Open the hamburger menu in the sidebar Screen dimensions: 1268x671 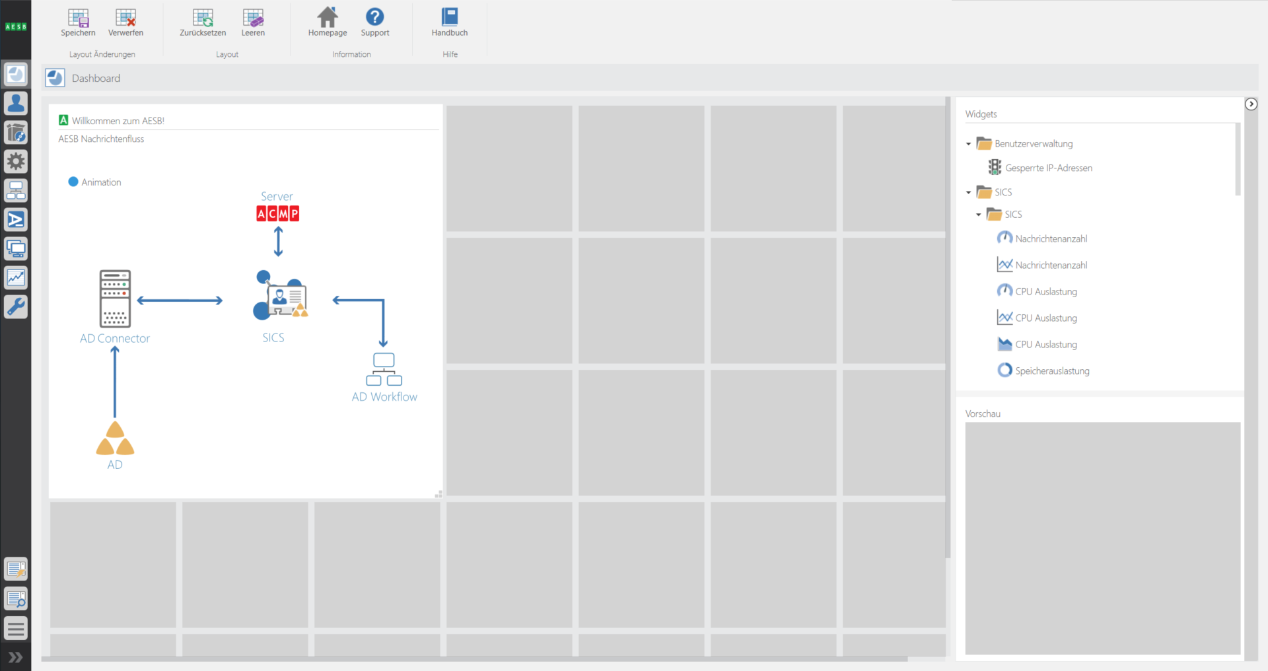click(x=17, y=628)
